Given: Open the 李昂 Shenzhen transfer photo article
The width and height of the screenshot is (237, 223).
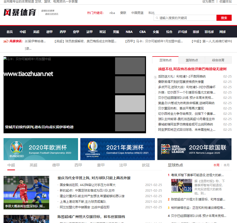Looking at the screenshot, I should pos(26,192).
